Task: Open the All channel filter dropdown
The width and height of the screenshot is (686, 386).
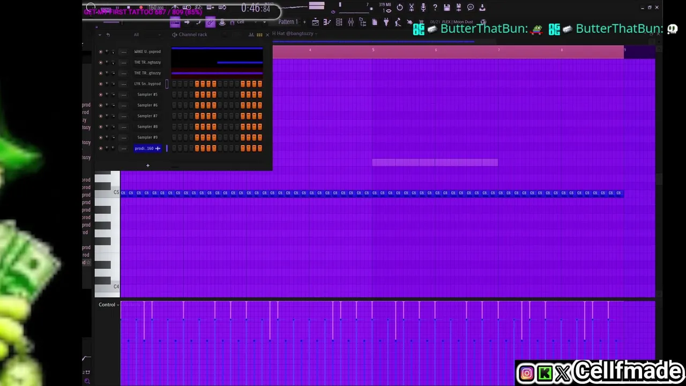Action: (147, 35)
